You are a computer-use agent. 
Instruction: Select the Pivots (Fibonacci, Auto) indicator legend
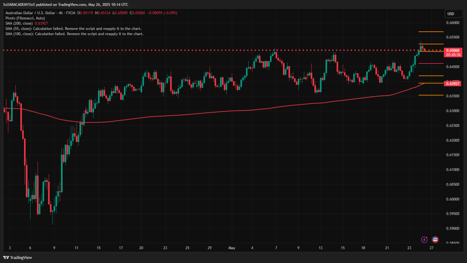point(25,18)
